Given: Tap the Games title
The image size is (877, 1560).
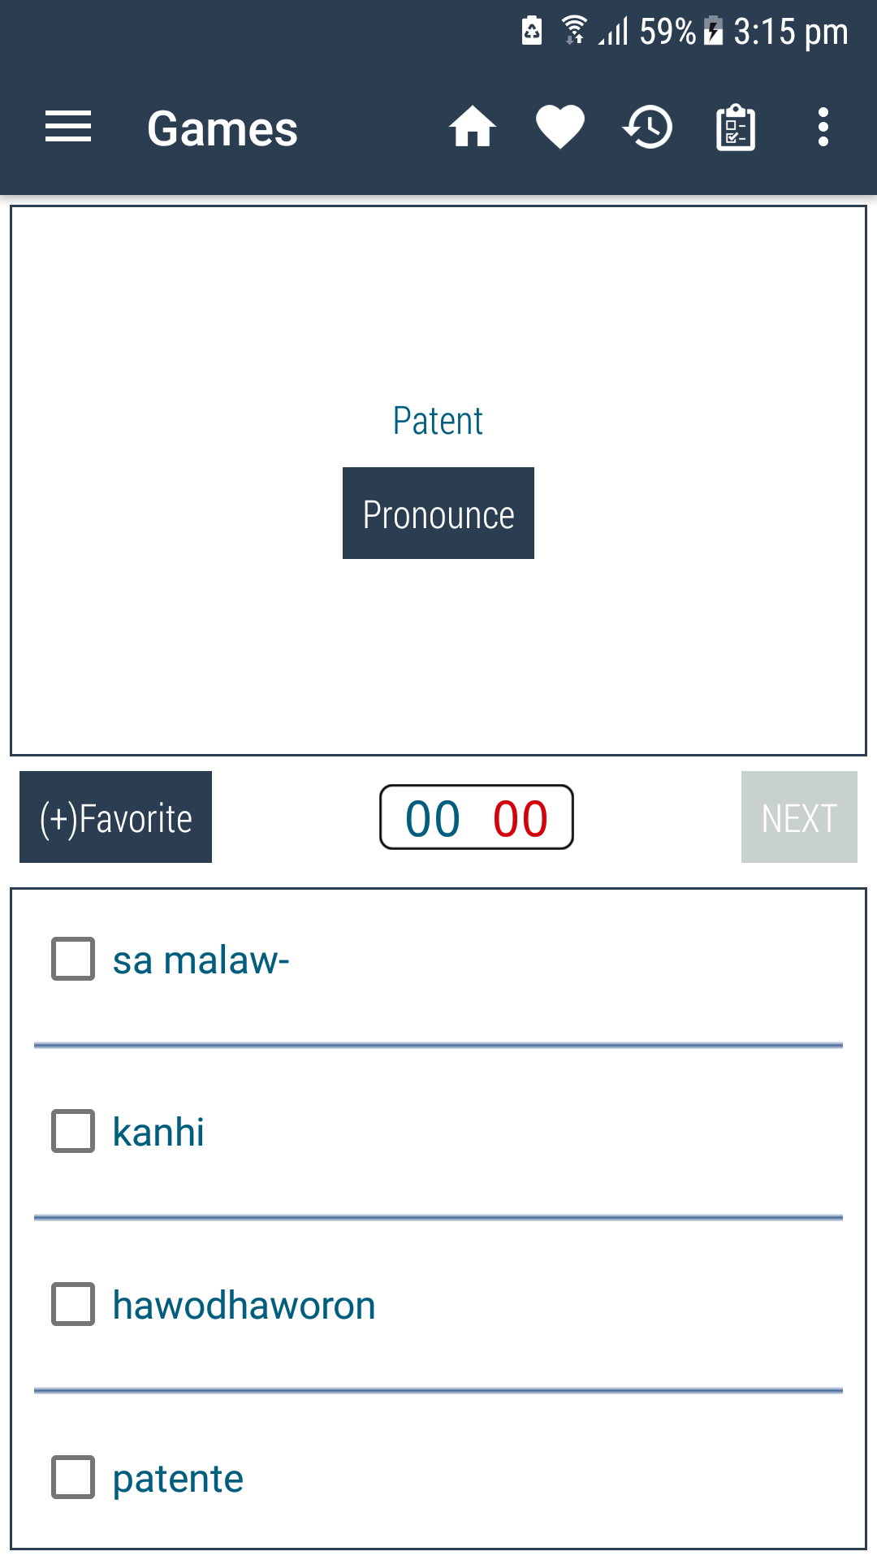Looking at the screenshot, I should point(222,128).
